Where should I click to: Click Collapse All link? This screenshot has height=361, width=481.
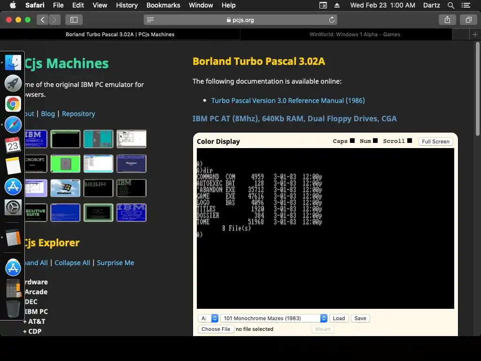(72, 263)
